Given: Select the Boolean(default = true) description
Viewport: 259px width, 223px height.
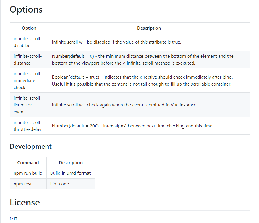Looking at the screenshot, I should coord(142,81).
